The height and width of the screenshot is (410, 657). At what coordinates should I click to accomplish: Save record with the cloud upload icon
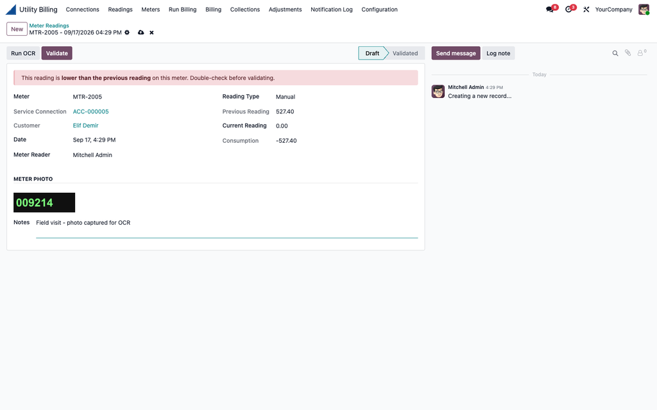pos(141,32)
